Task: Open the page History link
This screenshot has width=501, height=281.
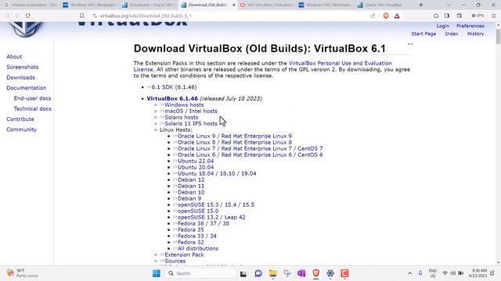Action: click(475, 34)
